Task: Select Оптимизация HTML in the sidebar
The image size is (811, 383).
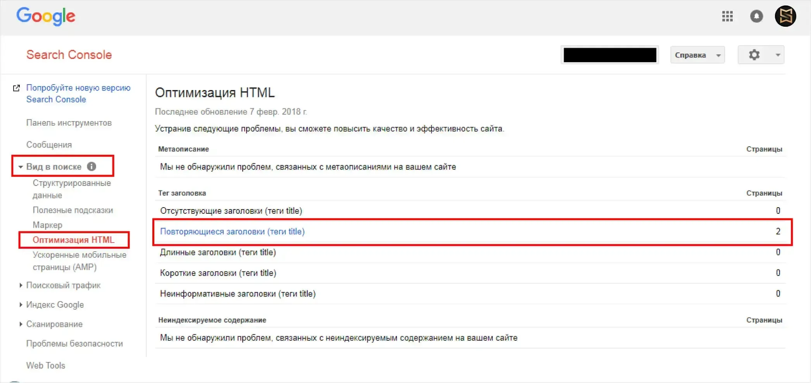Action: (73, 240)
